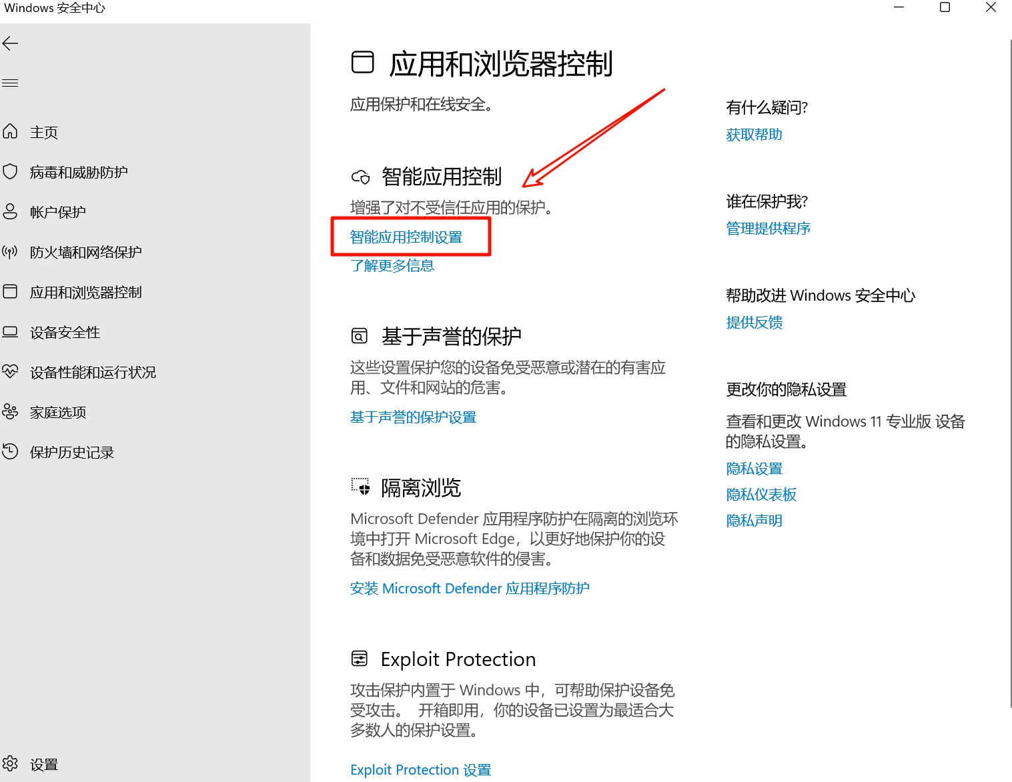1012x782 pixels.
Task: Open 防火墙和网络保护 settings
Action: pyautogui.click(x=85, y=251)
